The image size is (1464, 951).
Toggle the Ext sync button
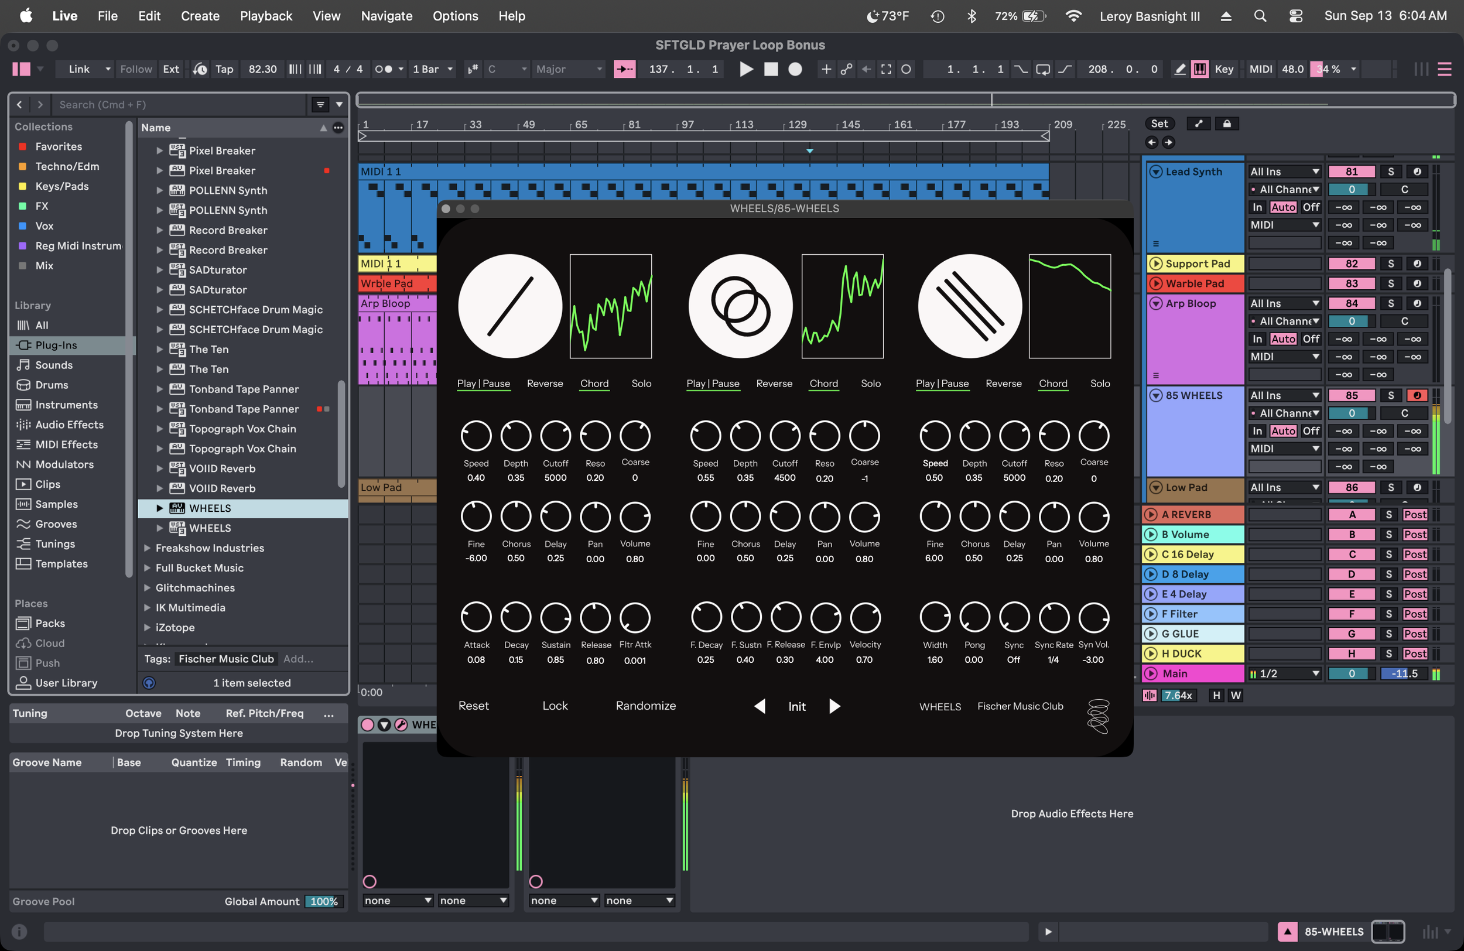171,70
